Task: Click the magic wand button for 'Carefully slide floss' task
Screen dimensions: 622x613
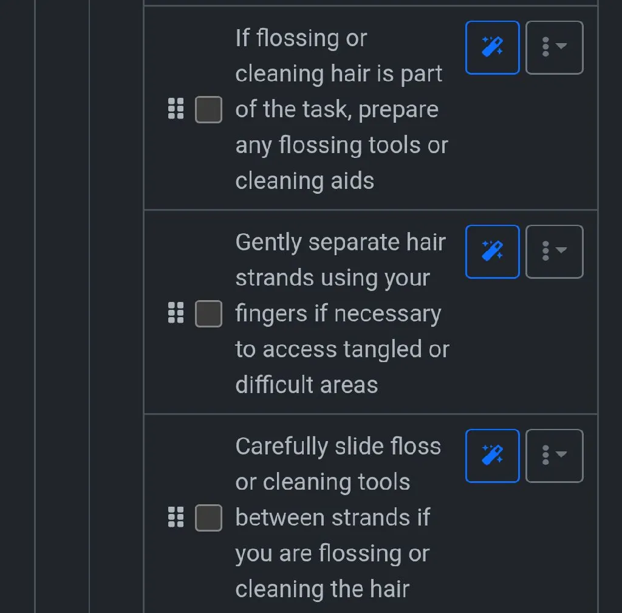Action: (x=492, y=456)
